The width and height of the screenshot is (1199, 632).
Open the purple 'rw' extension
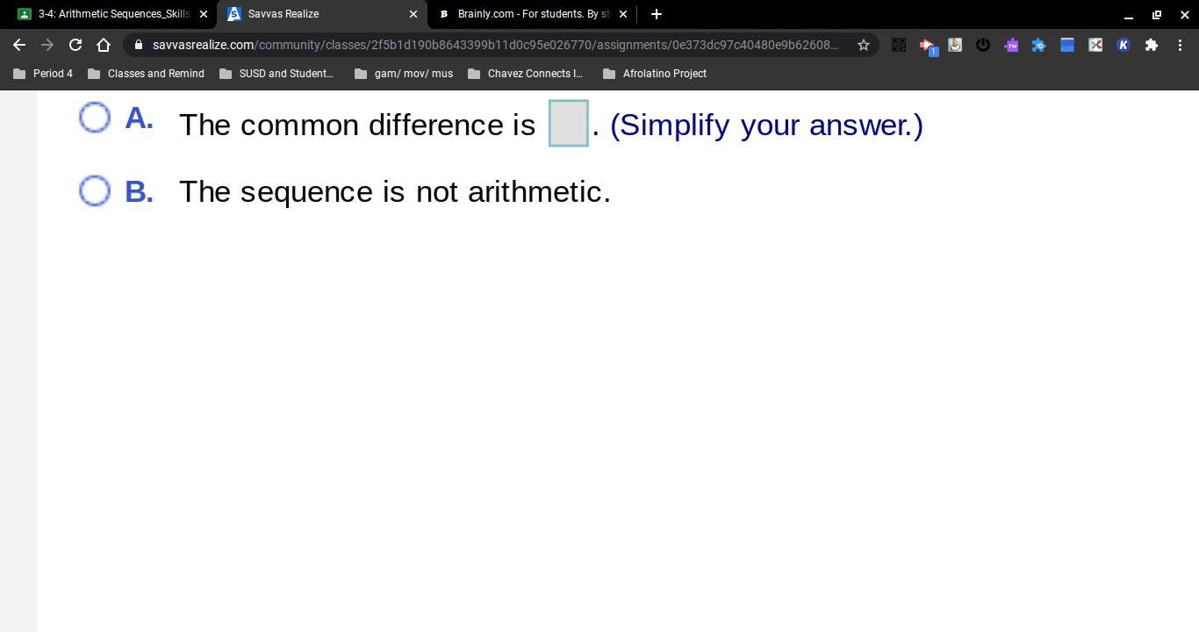pyautogui.click(x=1011, y=45)
